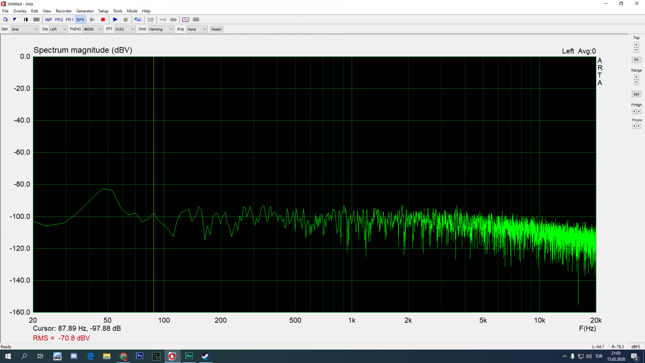The height and width of the screenshot is (363, 645).
Task: Start the generator with blue play button
Action: point(115,19)
